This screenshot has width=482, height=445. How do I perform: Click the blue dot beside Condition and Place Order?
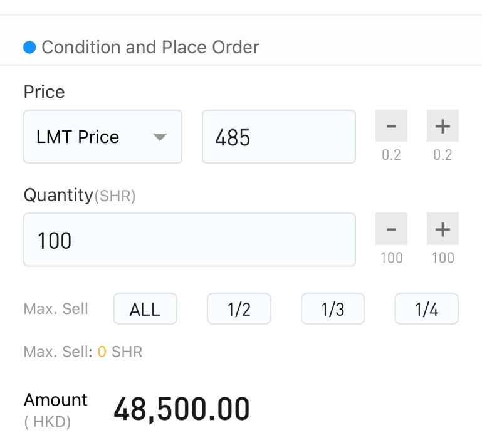29,48
